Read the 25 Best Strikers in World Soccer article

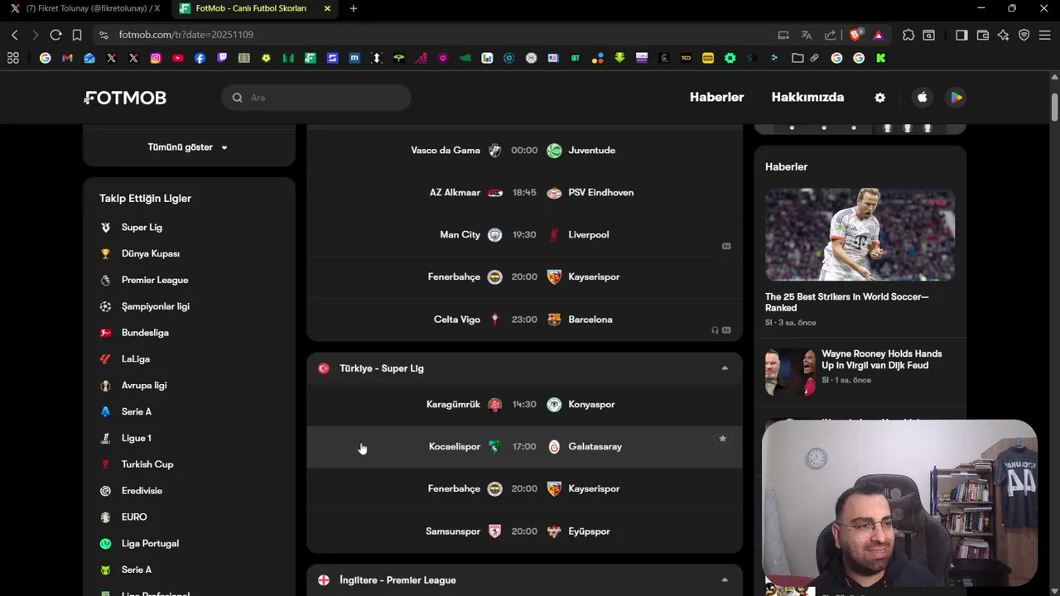tap(846, 302)
